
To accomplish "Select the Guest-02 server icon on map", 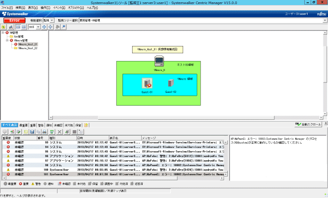I will (171, 83).
